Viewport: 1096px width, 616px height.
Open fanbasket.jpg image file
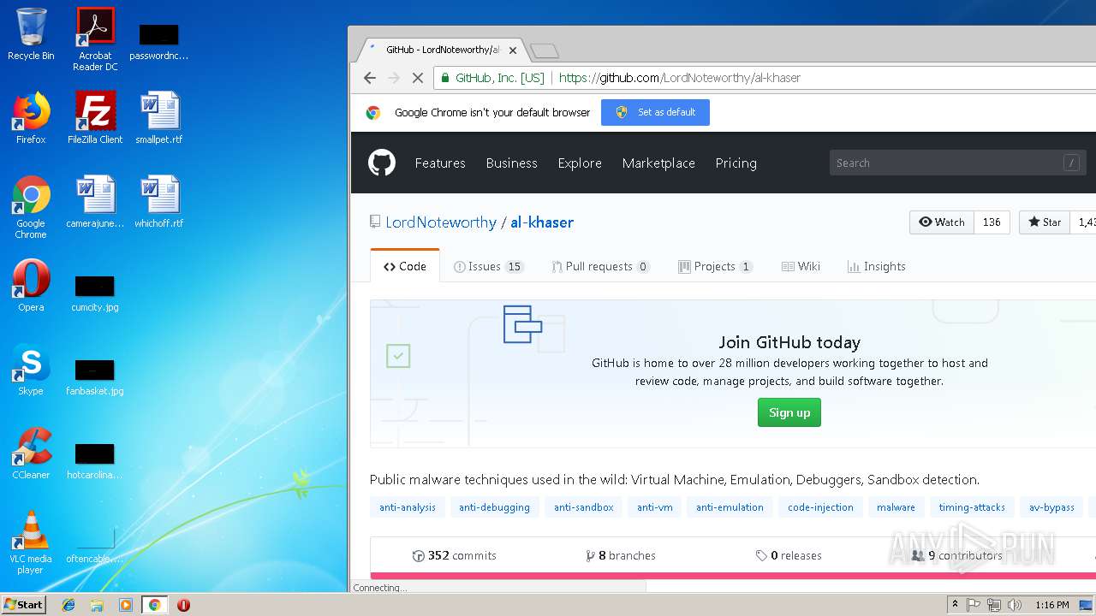click(95, 377)
